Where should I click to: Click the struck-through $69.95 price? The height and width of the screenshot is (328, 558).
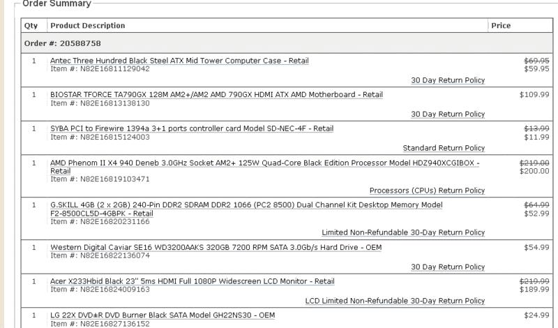[x=536, y=61]
